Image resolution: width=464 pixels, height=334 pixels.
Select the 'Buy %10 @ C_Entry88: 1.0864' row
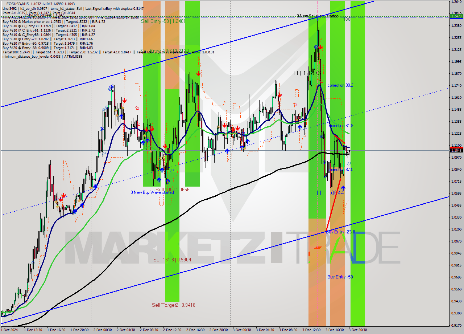click(49, 34)
